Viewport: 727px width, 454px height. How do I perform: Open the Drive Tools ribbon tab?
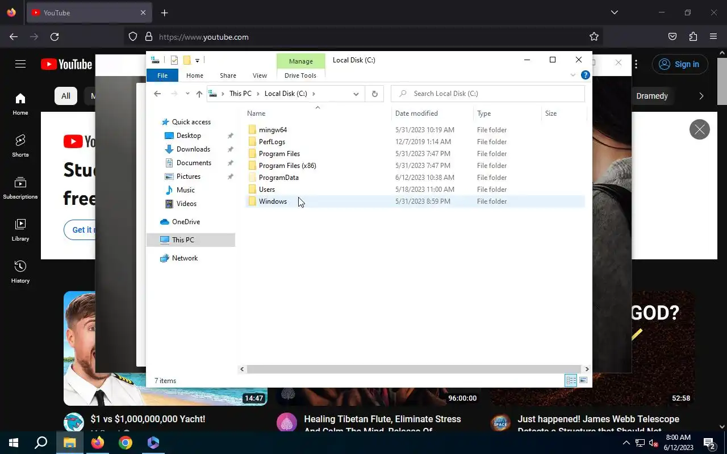300,75
